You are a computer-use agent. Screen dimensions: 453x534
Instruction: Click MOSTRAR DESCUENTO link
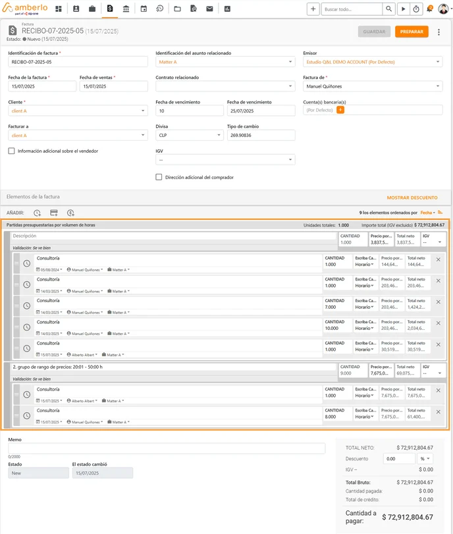click(x=412, y=198)
